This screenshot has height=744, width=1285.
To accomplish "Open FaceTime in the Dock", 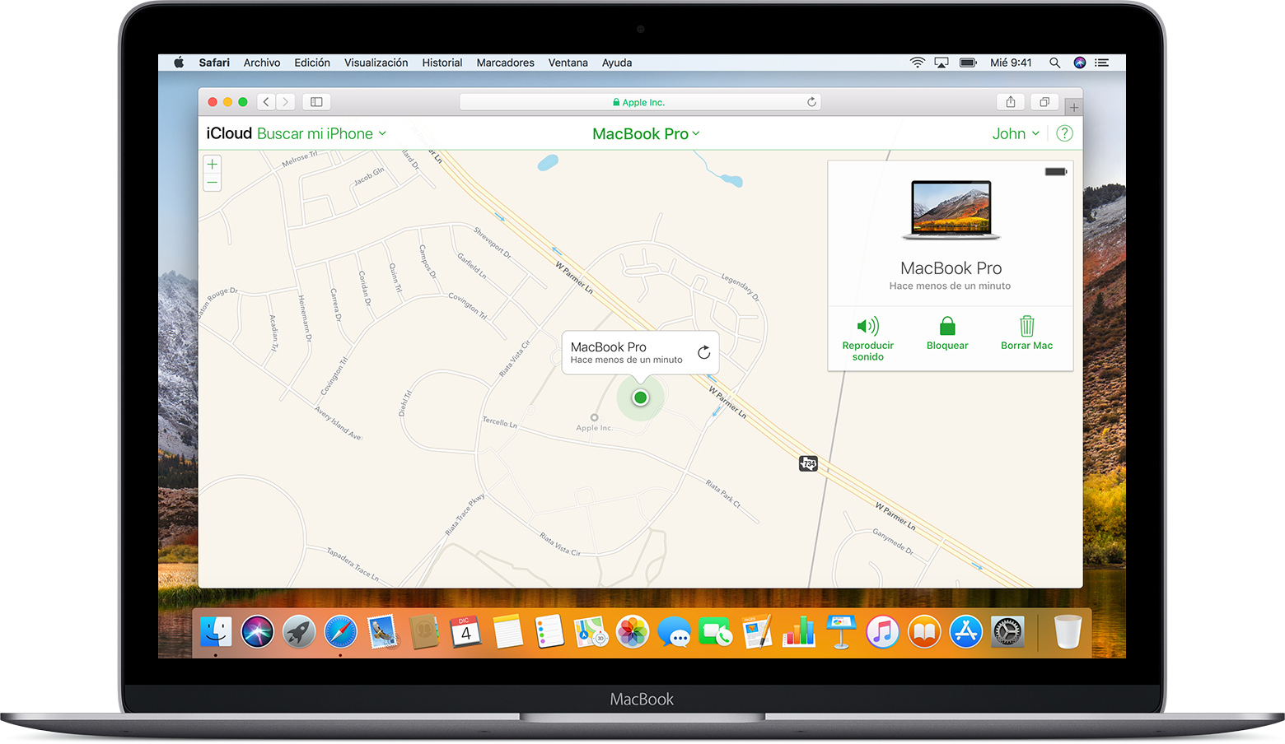I will (x=716, y=632).
